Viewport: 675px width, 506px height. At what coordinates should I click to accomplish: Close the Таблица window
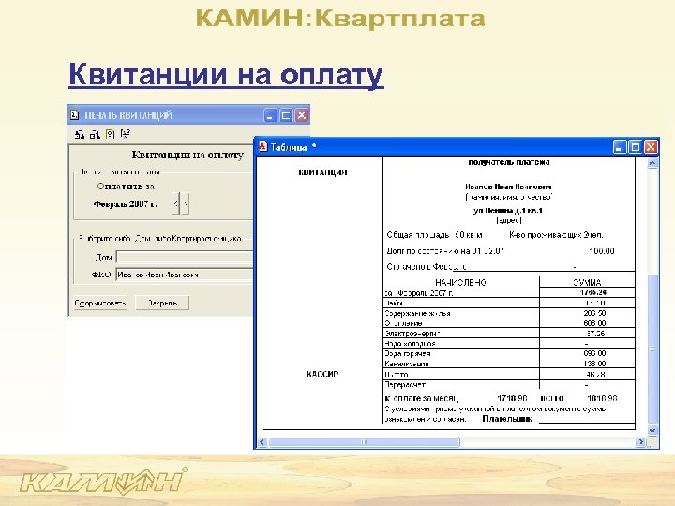651,147
